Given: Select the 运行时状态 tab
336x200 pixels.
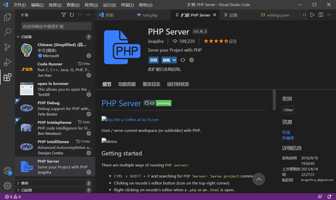Looking at the screenshot, I should [178, 84].
